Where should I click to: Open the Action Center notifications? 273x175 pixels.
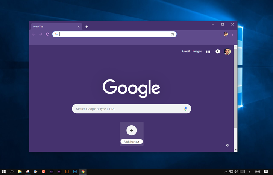tap(266, 172)
